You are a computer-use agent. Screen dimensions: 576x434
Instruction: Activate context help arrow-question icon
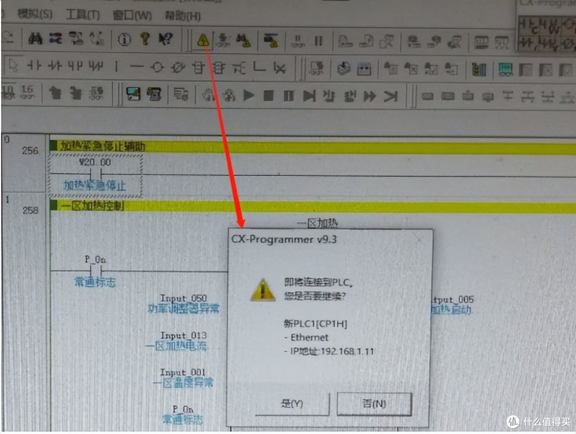click(x=165, y=38)
